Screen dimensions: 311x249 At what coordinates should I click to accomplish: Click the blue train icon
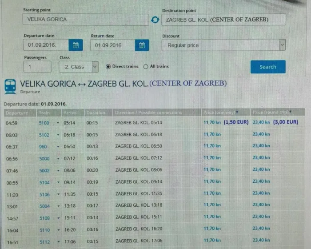pos(10,85)
